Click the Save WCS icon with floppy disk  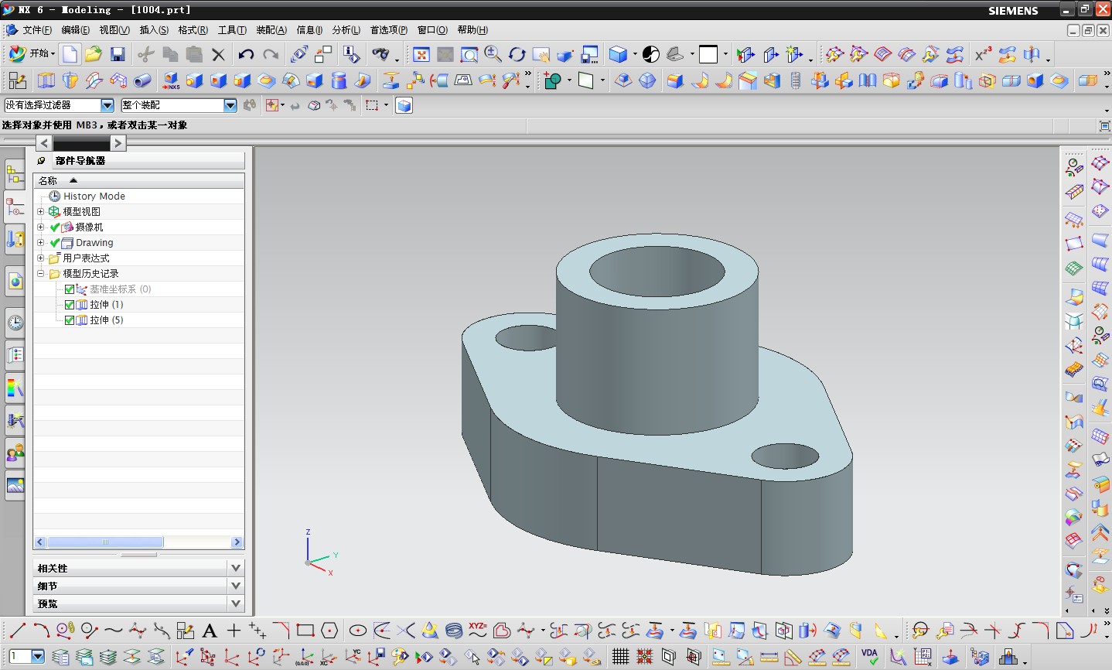pyautogui.click(x=377, y=657)
